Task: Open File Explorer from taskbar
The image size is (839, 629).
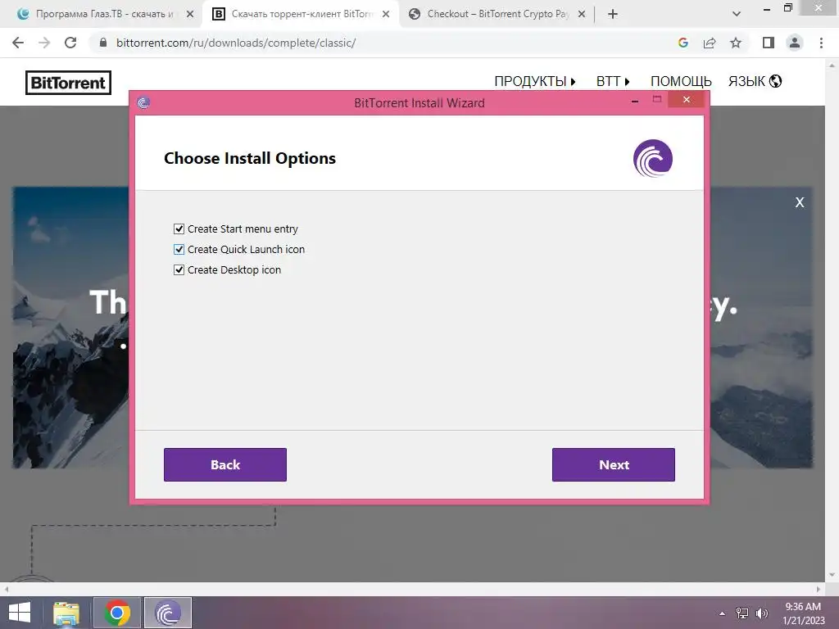Action: [66, 613]
